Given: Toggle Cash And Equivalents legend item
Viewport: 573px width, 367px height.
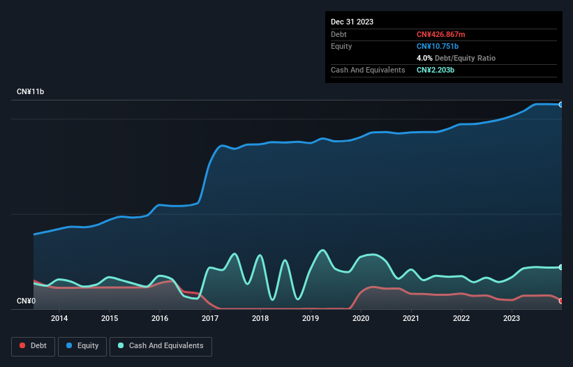Looking at the screenshot, I should click(161, 346).
